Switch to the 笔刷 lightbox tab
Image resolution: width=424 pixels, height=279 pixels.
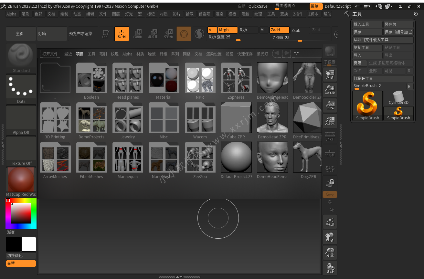tap(103, 54)
